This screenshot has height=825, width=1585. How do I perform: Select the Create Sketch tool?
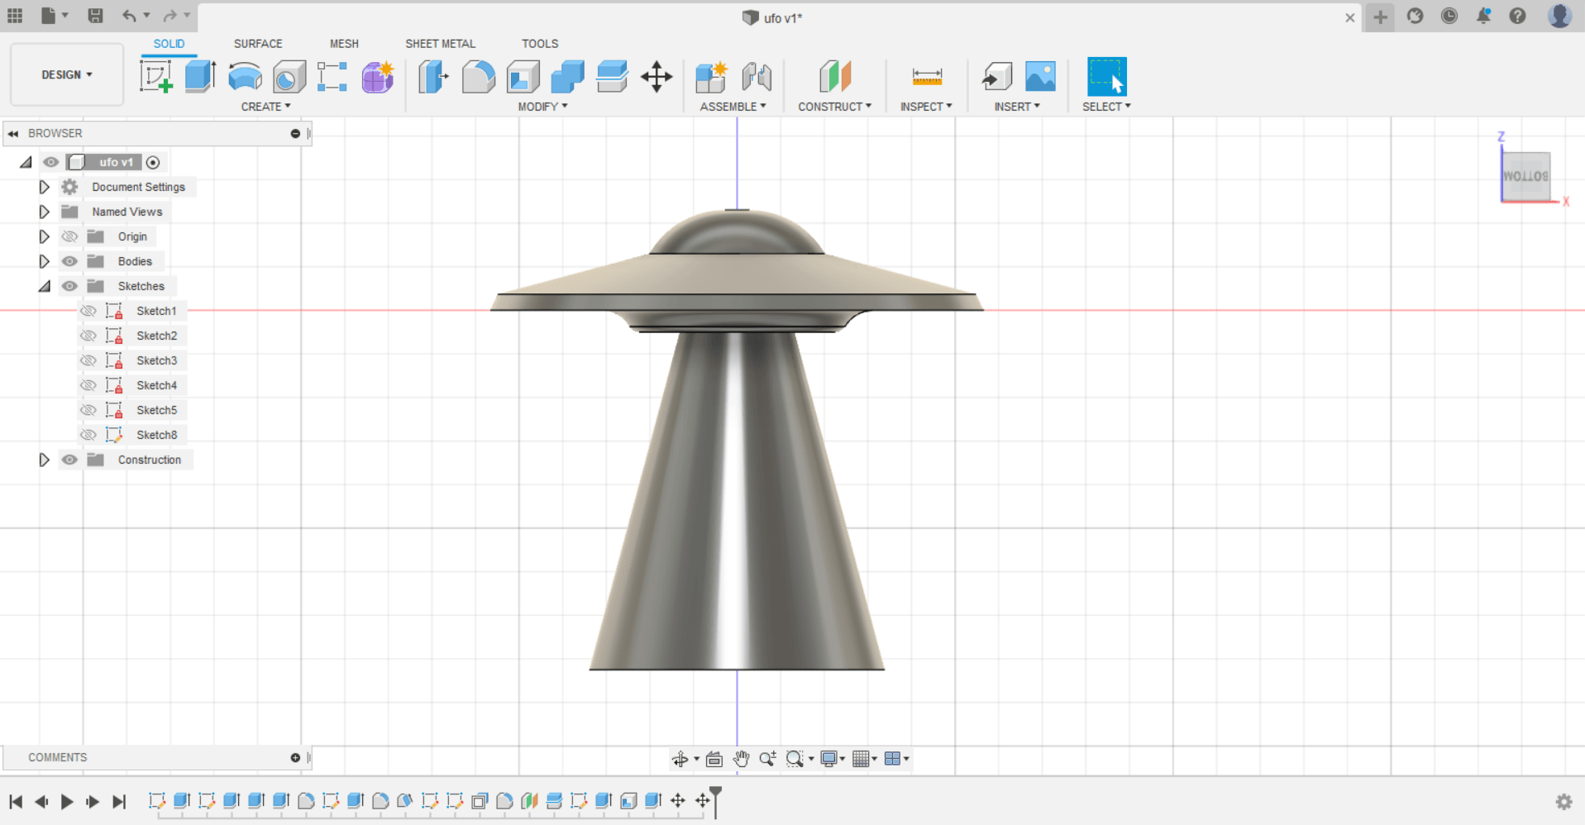click(x=156, y=77)
